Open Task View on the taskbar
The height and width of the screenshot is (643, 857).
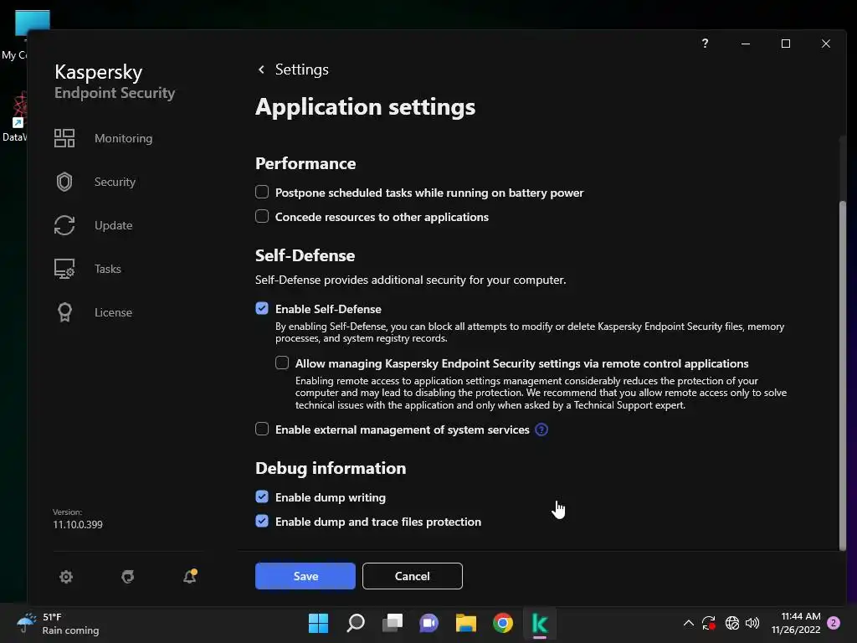click(x=392, y=623)
